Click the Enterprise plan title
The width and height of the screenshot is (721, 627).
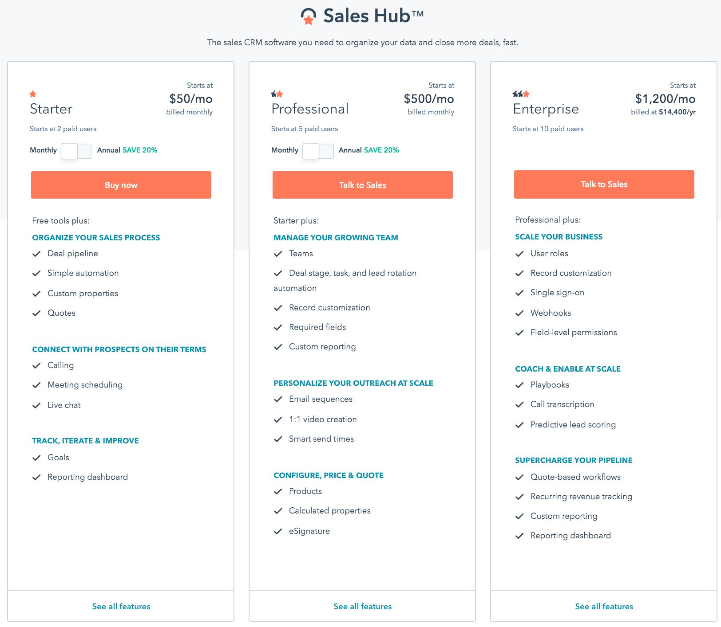point(546,109)
